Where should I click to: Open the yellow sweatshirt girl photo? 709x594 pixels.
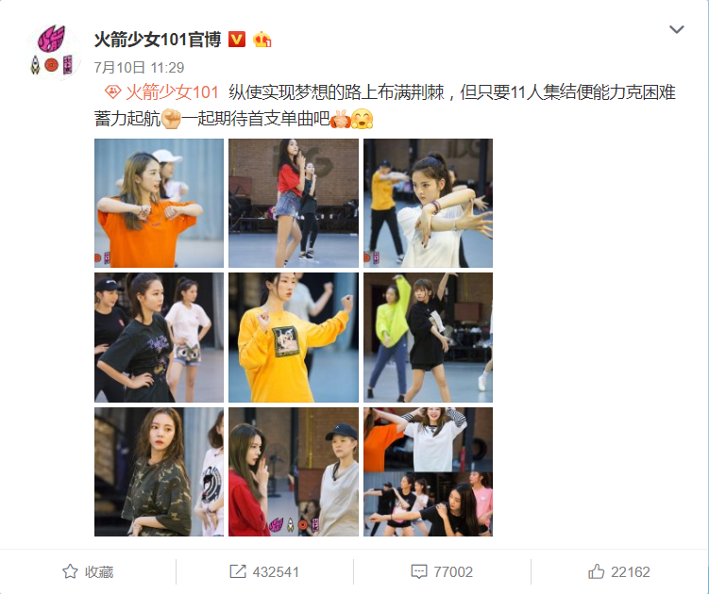[294, 338]
